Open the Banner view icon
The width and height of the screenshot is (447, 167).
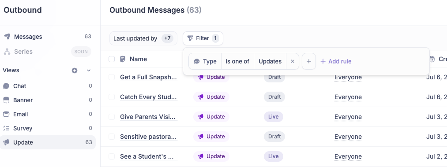coord(6,100)
